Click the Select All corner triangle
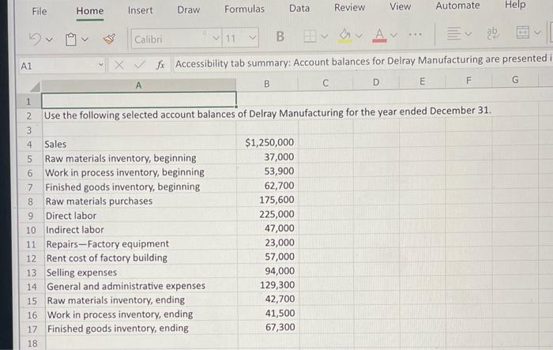 coord(35,86)
